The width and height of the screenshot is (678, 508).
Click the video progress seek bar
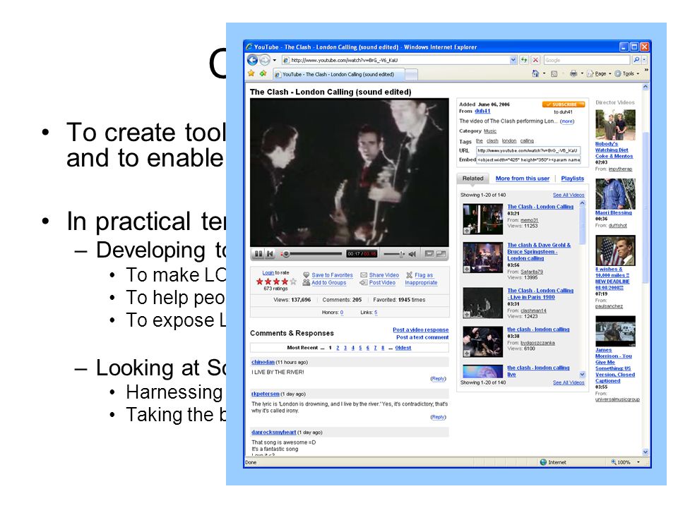(x=311, y=254)
